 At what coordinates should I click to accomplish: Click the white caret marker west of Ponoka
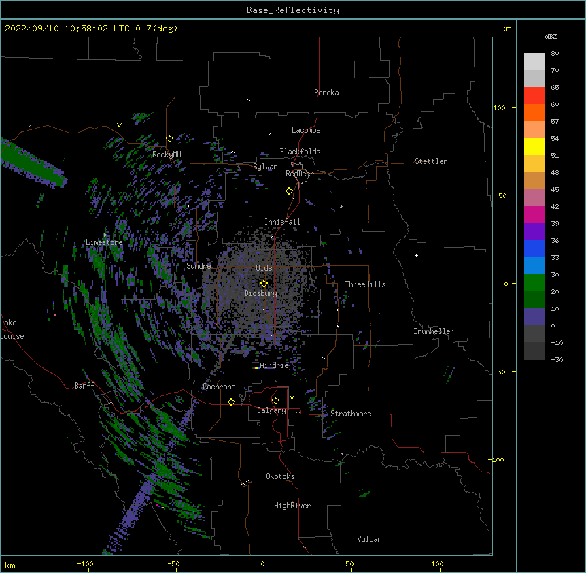[248, 100]
